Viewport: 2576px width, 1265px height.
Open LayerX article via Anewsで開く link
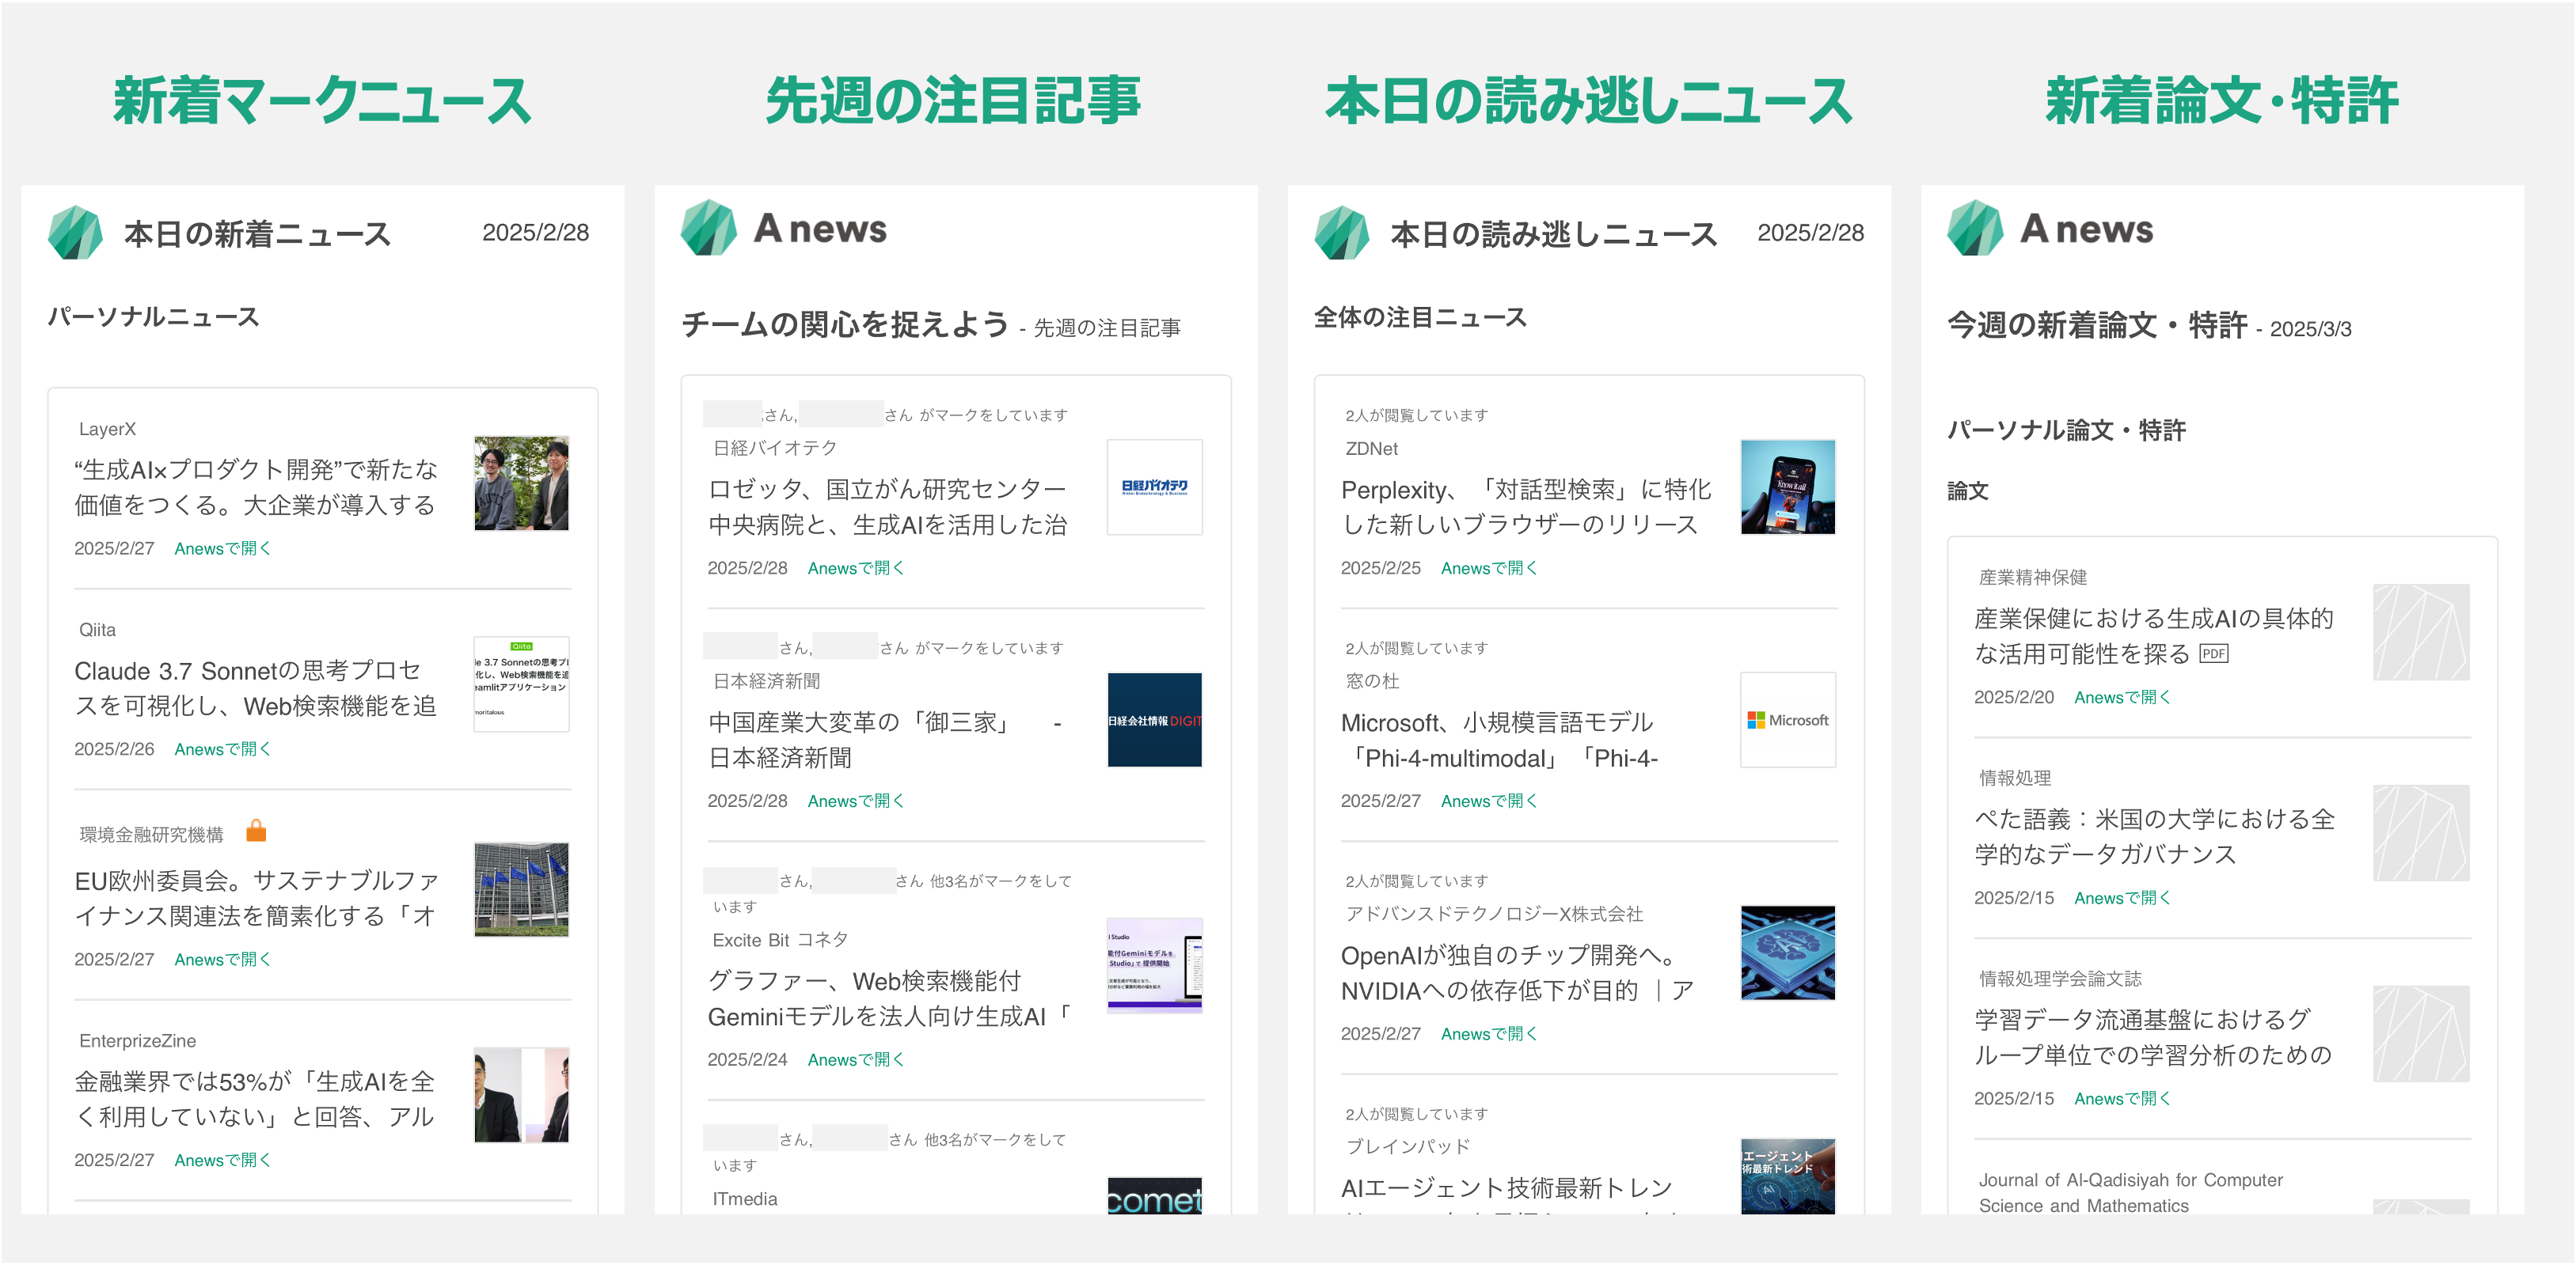click(222, 548)
